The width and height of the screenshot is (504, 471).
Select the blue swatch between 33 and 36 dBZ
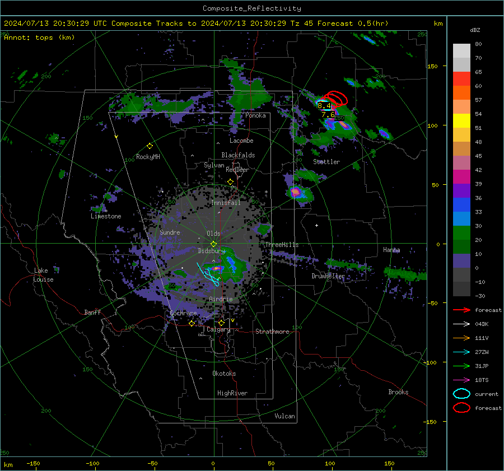461,205
